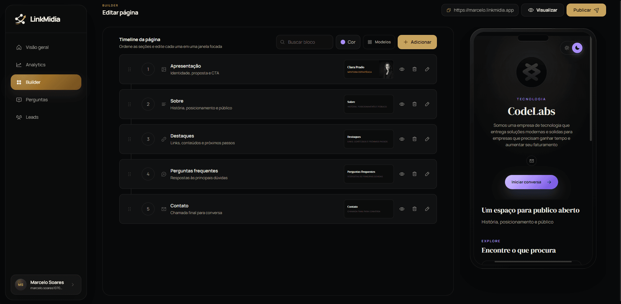Delete the Apresentação block
The width and height of the screenshot is (621, 304).
pos(415,69)
